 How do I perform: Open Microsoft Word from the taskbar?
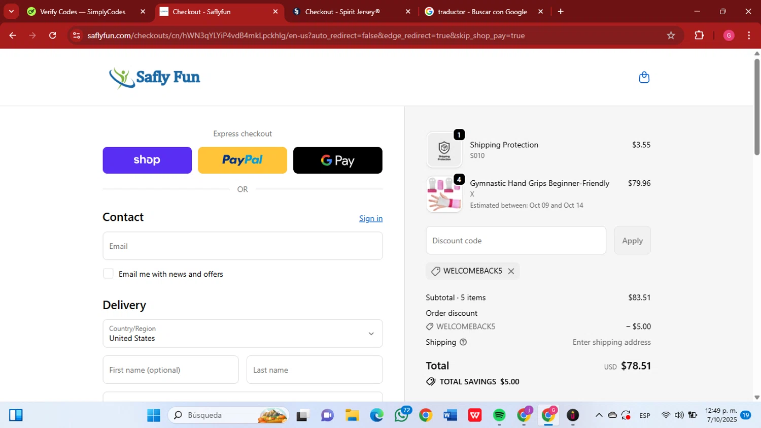tap(450, 415)
